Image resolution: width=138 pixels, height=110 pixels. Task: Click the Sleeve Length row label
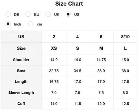tap(21, 93)
